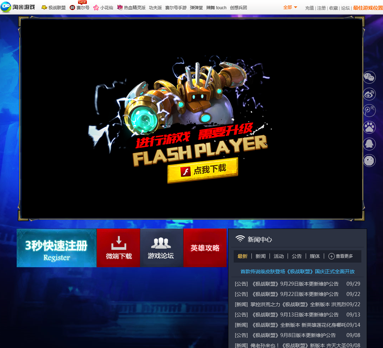Click the 赛尔号 nav icon
This screenshot has height=348, width=383.
(x=72, y=7)
